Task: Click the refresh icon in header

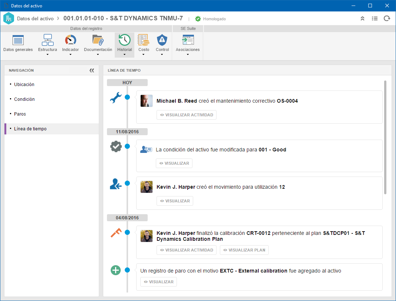Action: click(x=387, y=18)
